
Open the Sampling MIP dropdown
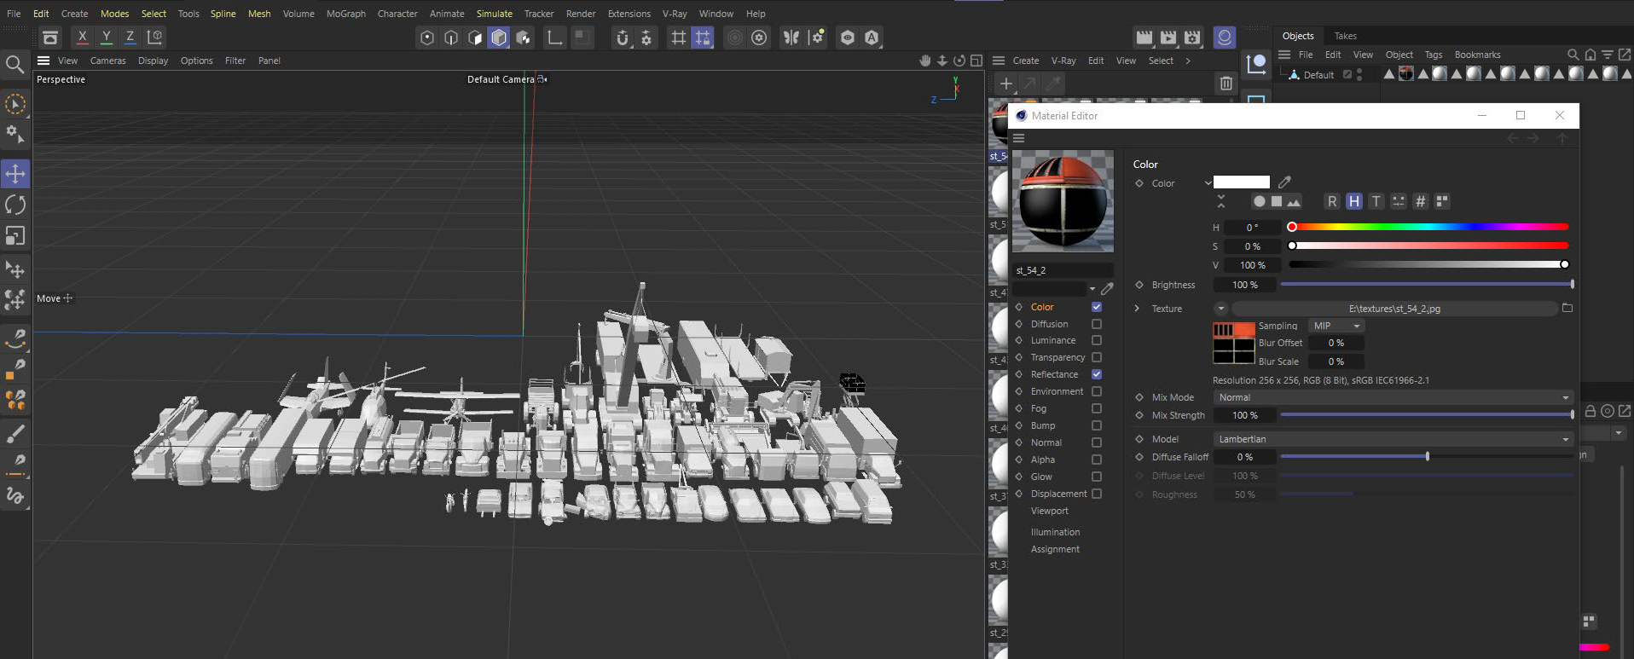tap(1336, 326)
